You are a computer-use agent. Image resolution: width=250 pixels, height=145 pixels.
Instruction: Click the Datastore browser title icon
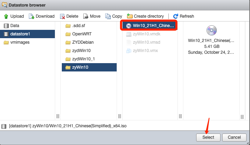tap(5, 5)
